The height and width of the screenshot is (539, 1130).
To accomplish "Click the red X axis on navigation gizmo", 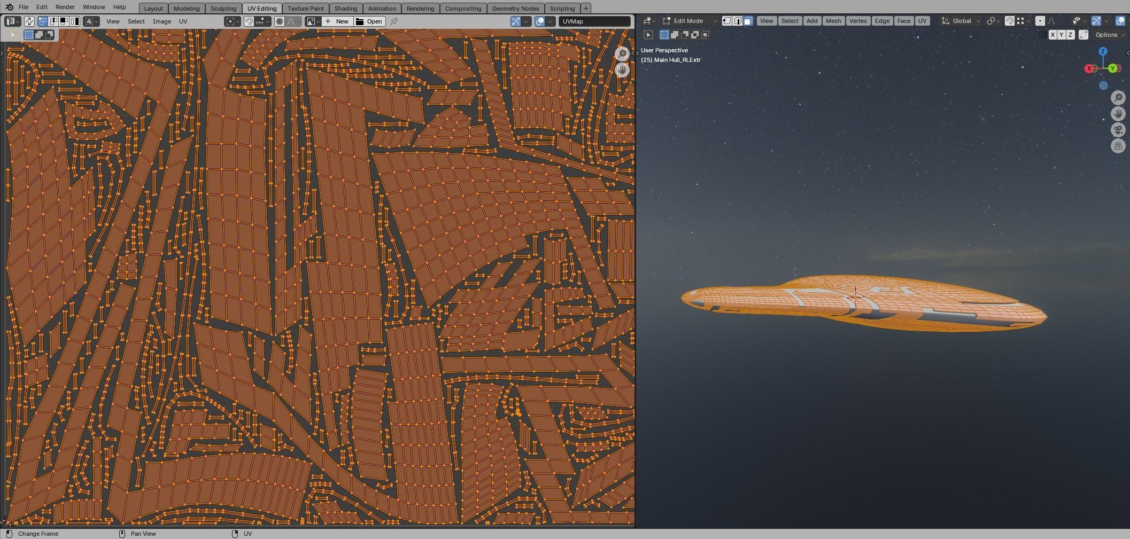I will [1089, 68].
